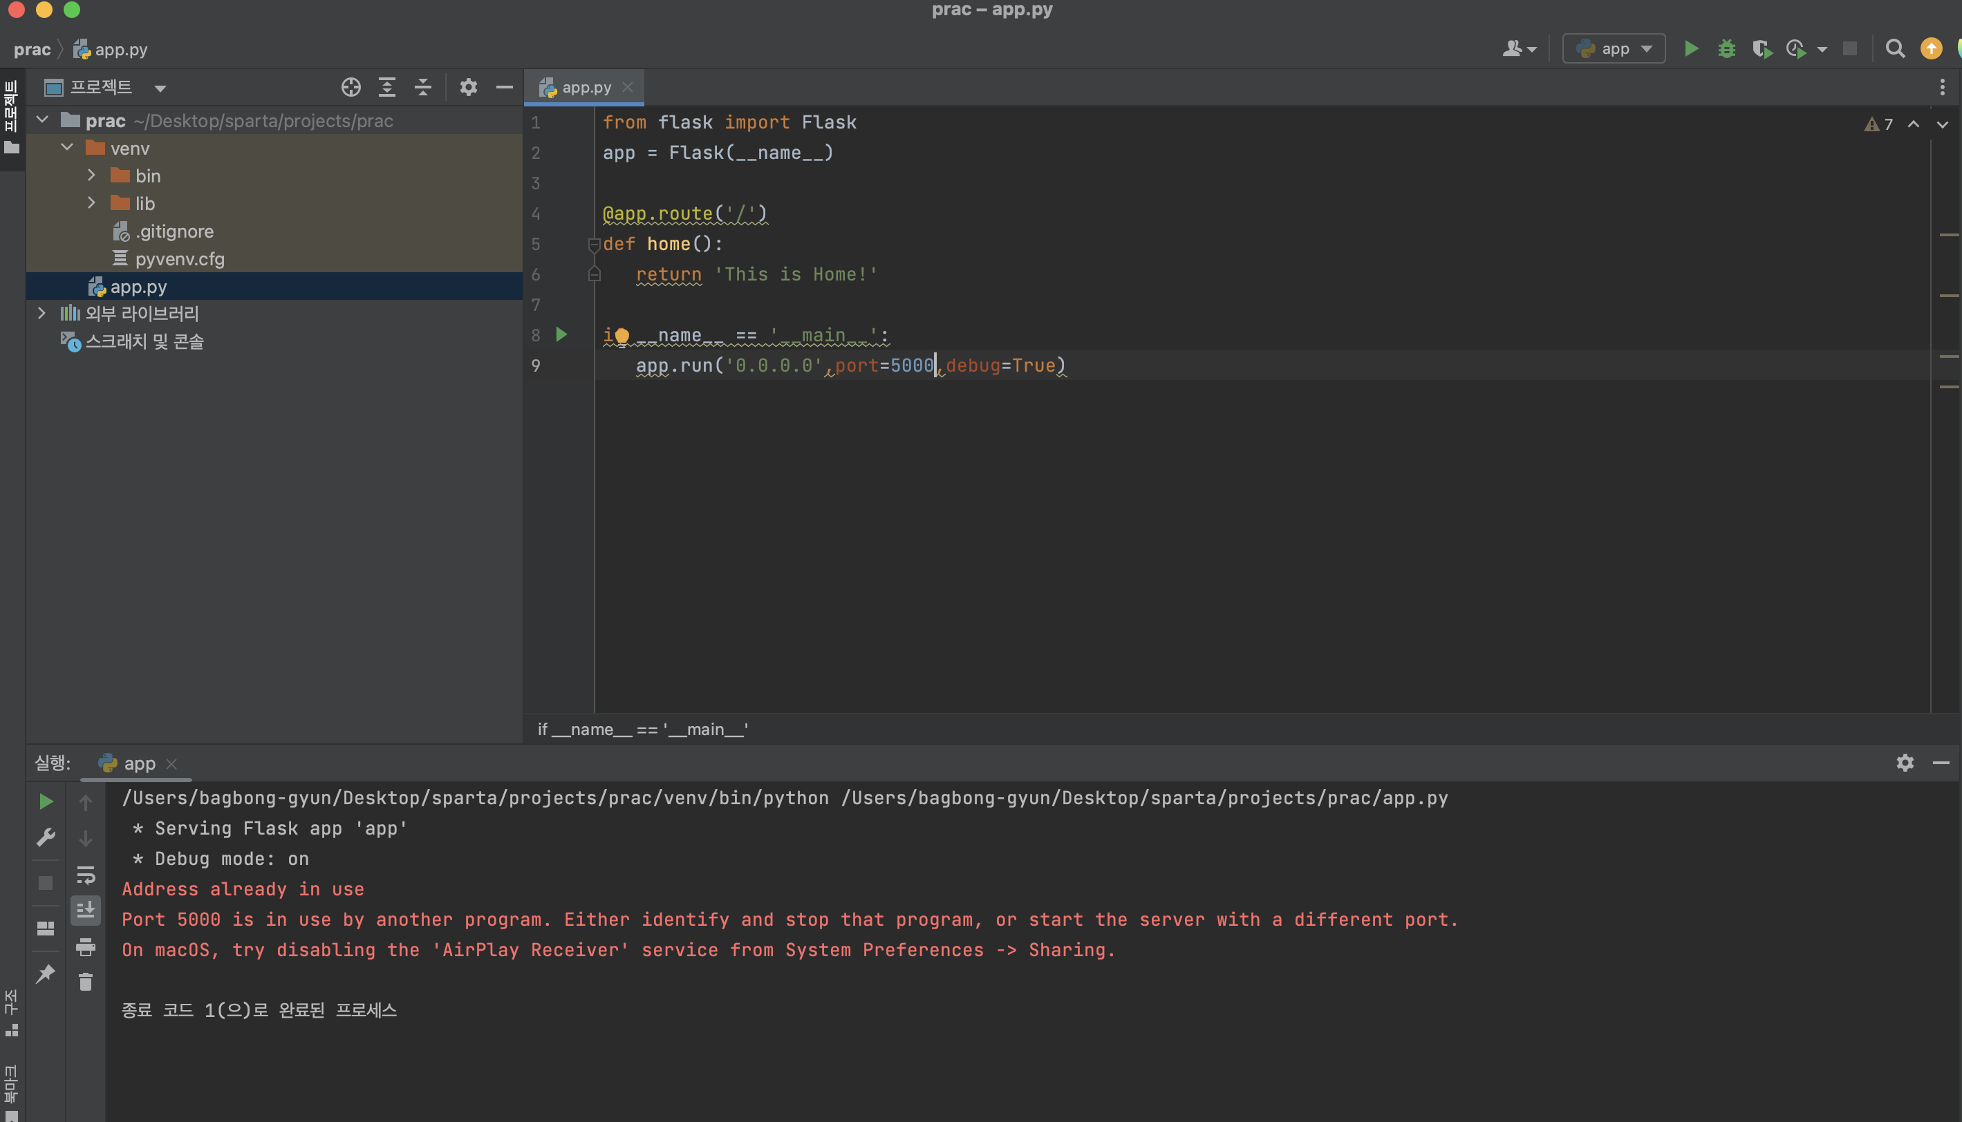Rerun app from the Run panel

coord(46,801)
